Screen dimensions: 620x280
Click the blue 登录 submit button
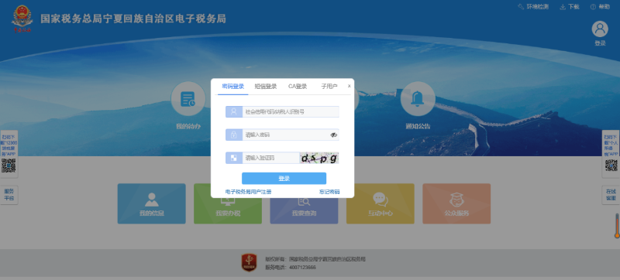pos(284,178)
